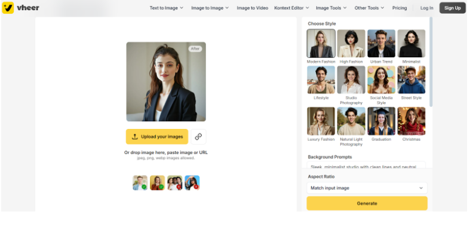The width and height of the screenshot is (470, 227).
Task: Select the Street Style thumbnail
Action: (411, 80)
